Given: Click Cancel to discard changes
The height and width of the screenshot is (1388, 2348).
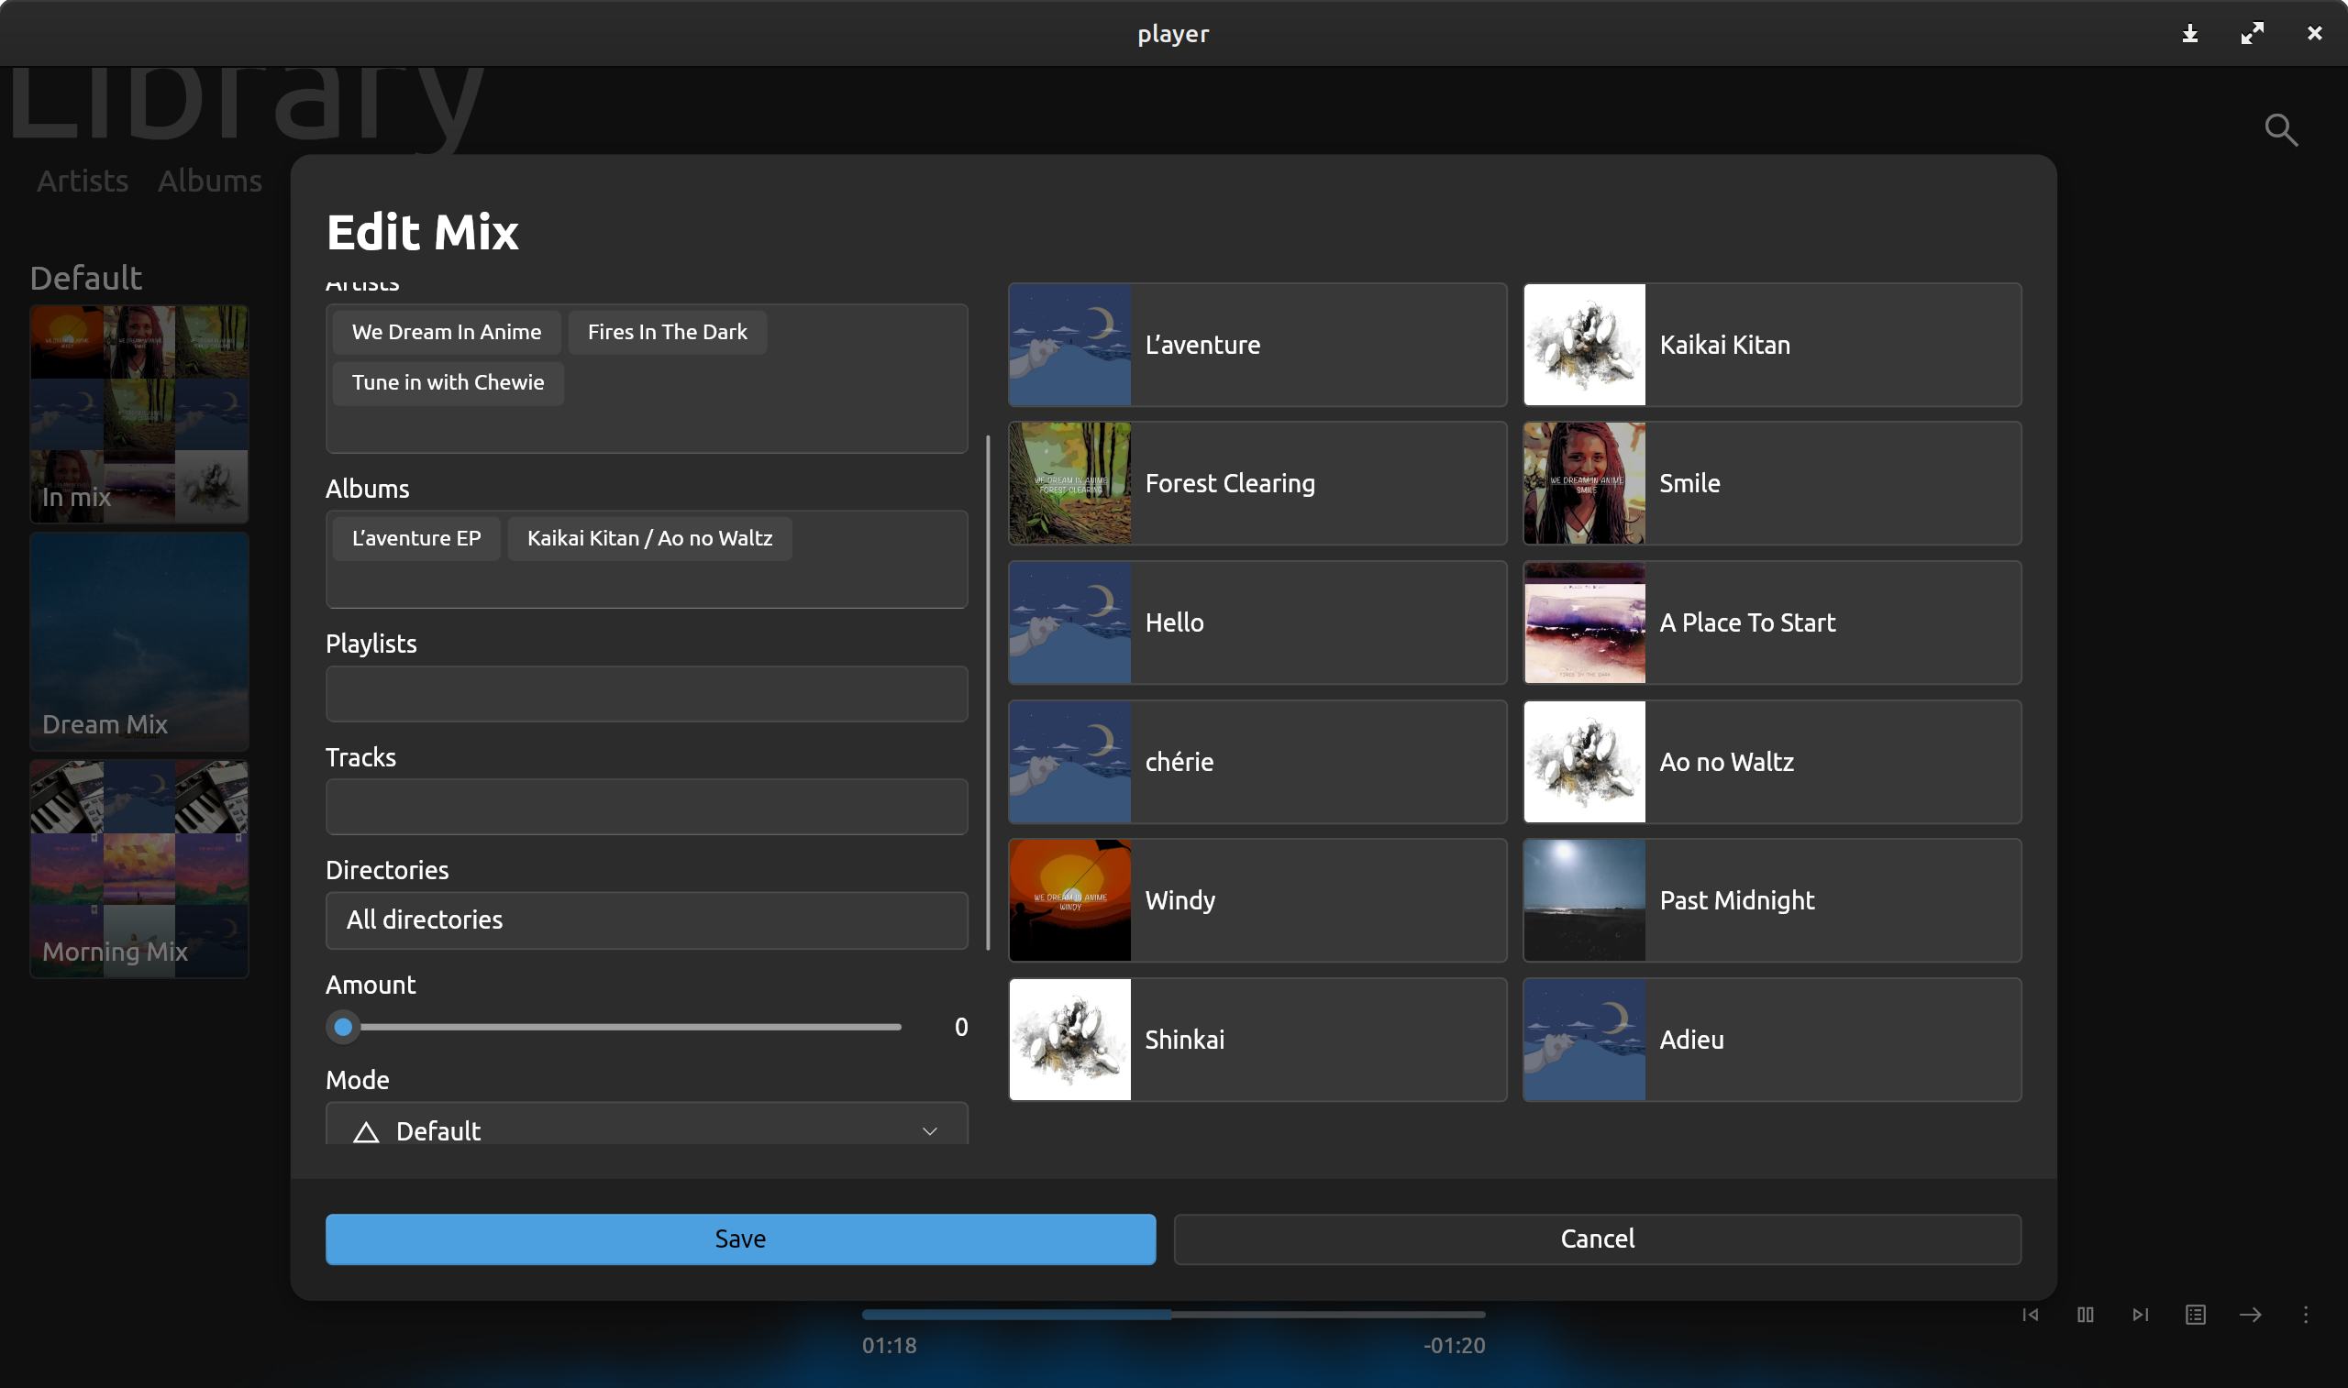Looking at the screenshot, I should [1598, 1238].
